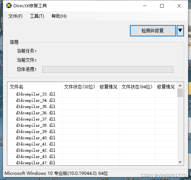191x180 pixels.
Task: Minimize the DirectX修复工具 window
Action: coord(145,6)
